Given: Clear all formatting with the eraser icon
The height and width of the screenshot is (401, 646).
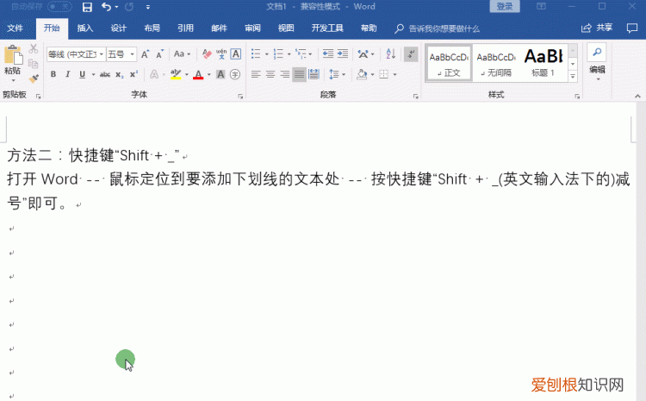Looking at the screenshot, I should (x=207, y=54).
